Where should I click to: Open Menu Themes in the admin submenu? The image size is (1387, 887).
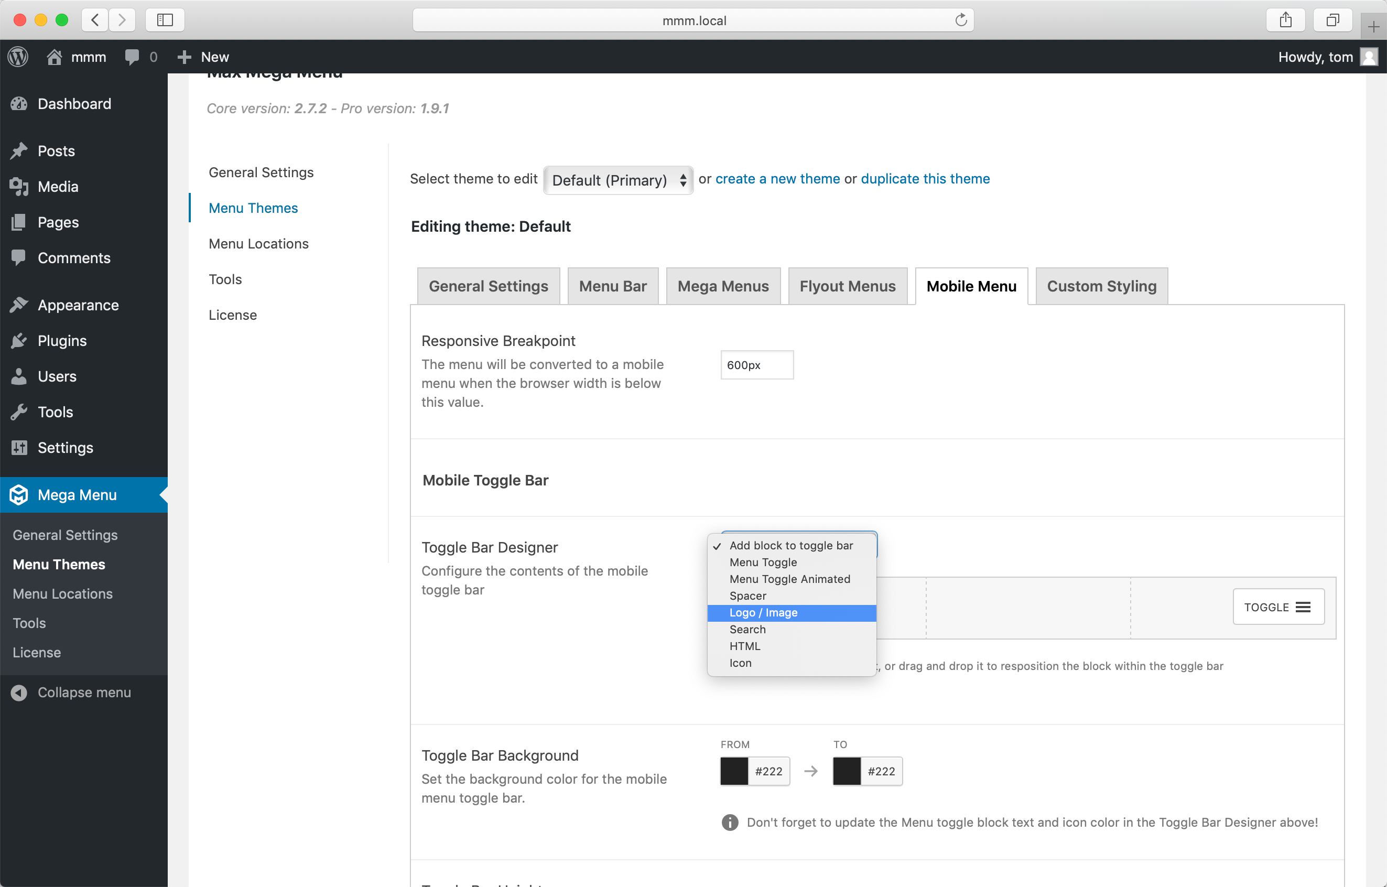coord(59,565)
